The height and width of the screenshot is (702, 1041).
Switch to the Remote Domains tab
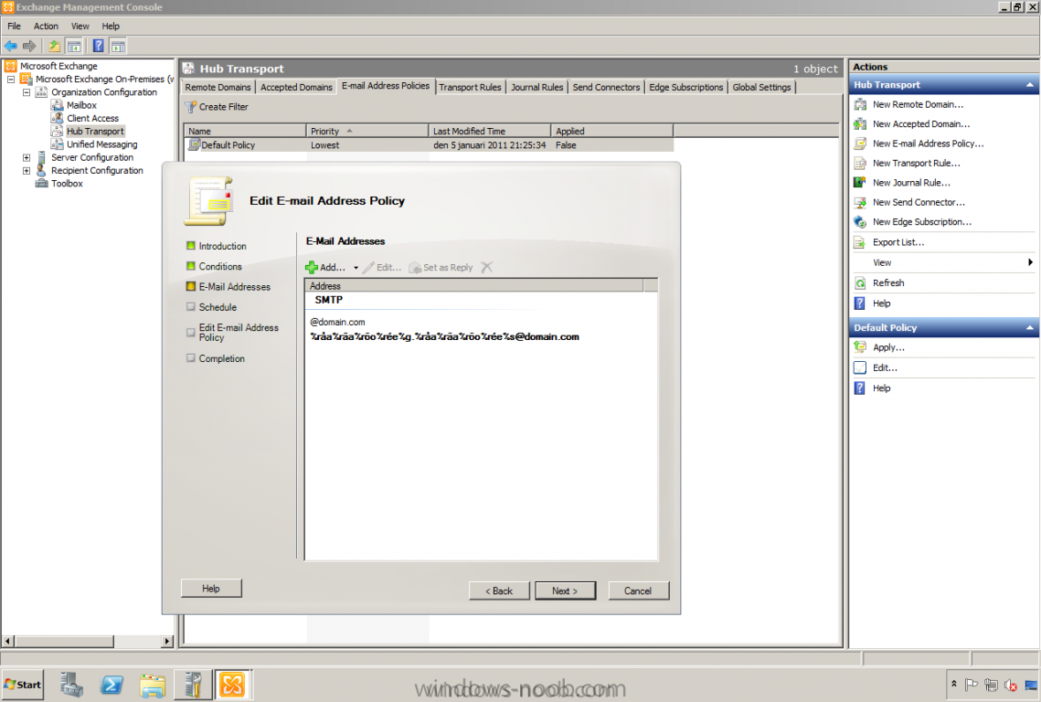tap(218, 87)
